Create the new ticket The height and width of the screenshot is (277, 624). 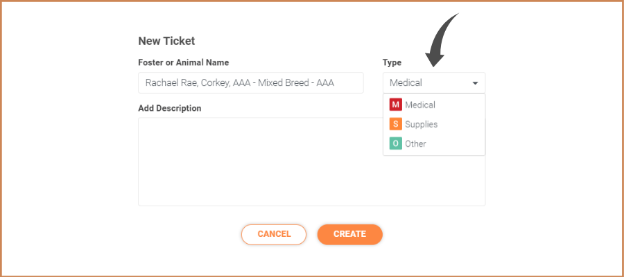tap(350, 234)
